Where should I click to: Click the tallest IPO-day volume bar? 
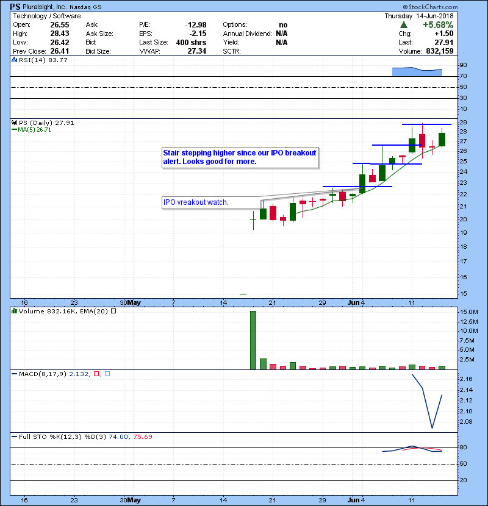point(253,340)
